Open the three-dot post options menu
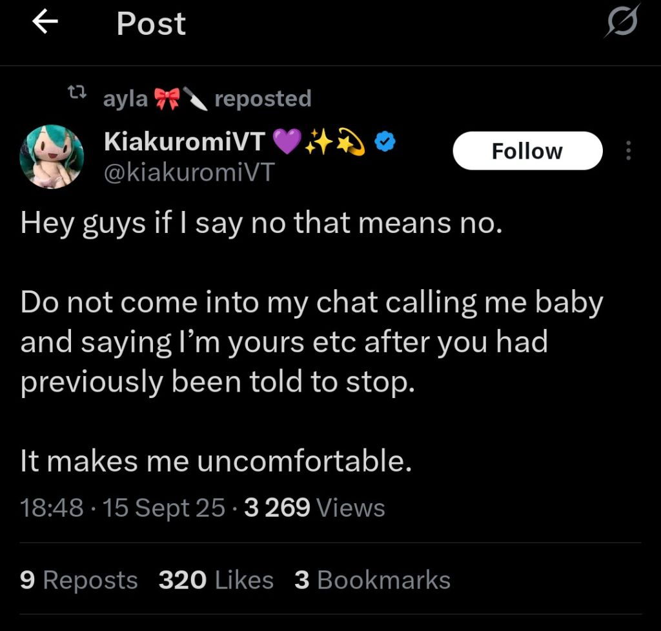Screen dimensions: 661x631 coord(628,150)
